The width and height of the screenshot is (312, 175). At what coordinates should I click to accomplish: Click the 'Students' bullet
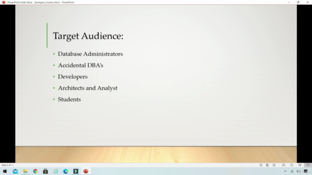[69, 99]
